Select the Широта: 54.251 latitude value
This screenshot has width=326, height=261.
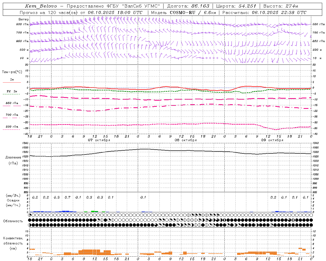tap(236, 6)
